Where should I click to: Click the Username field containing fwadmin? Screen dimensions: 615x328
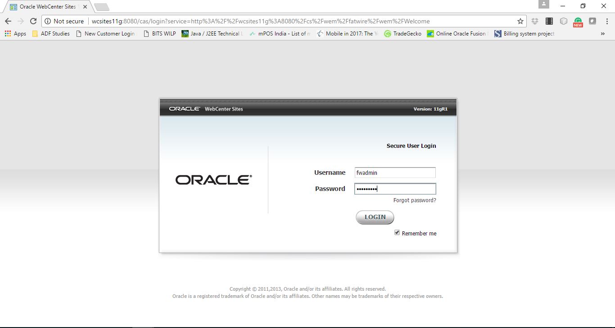[x=395, y=173]
